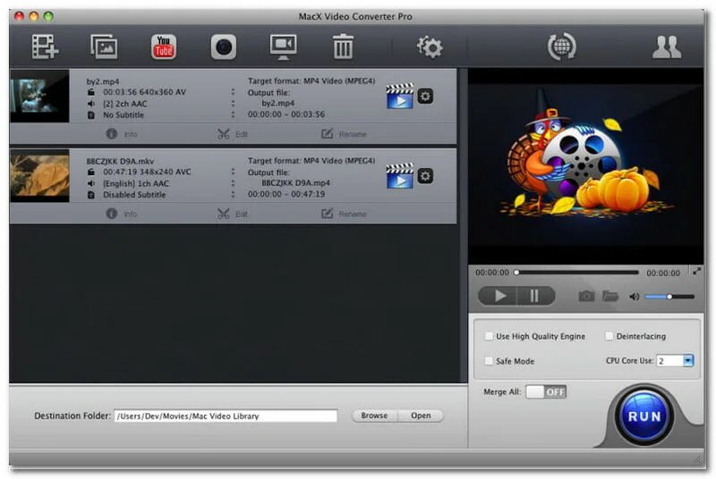The height and width of the screenshot is (479, 716).
Task: Enable the Deinterlacing checkbox
Action: (609, 336)
